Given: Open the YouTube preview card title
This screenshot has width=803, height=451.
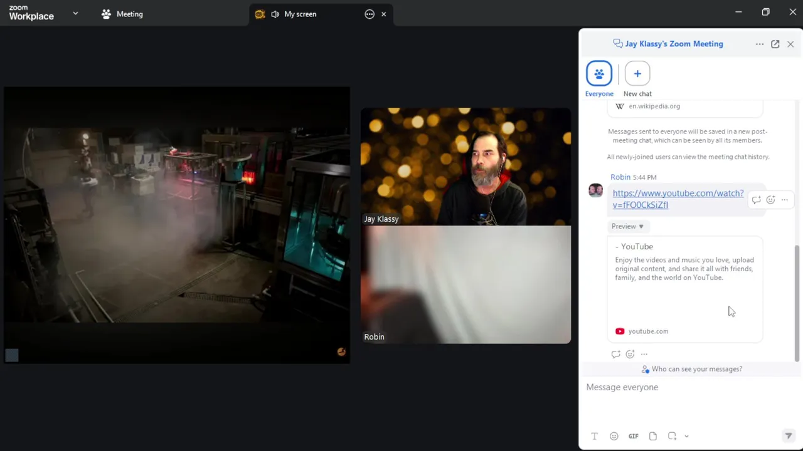Looking at the screenshot, I should point(634,247).
